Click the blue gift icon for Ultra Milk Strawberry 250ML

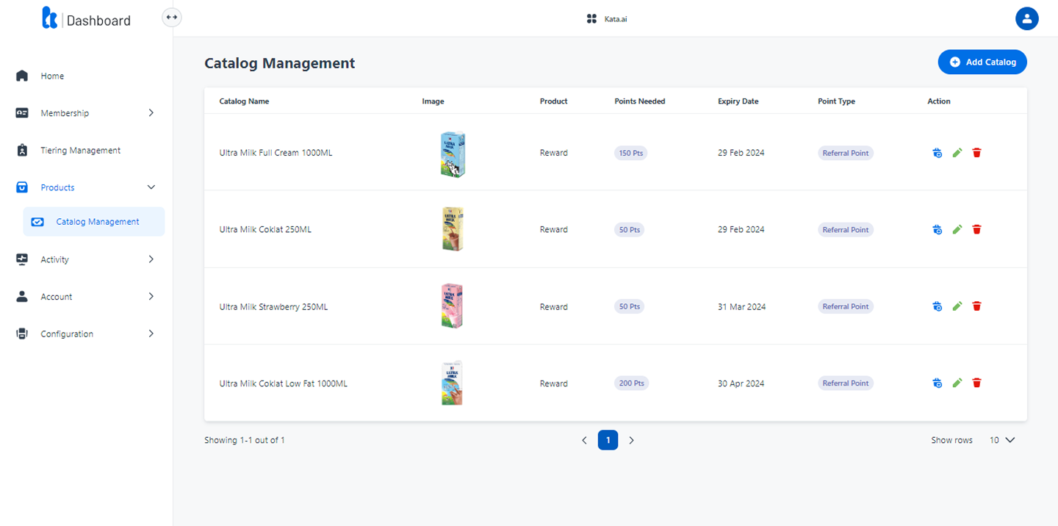point(937,306)
